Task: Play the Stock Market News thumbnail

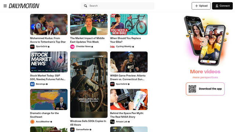Action: point(49,62)
